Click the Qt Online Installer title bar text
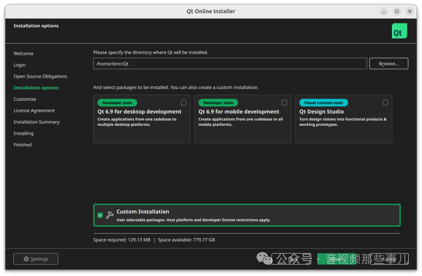Screen dimensions: 422x276 click(x=211, y=11)
